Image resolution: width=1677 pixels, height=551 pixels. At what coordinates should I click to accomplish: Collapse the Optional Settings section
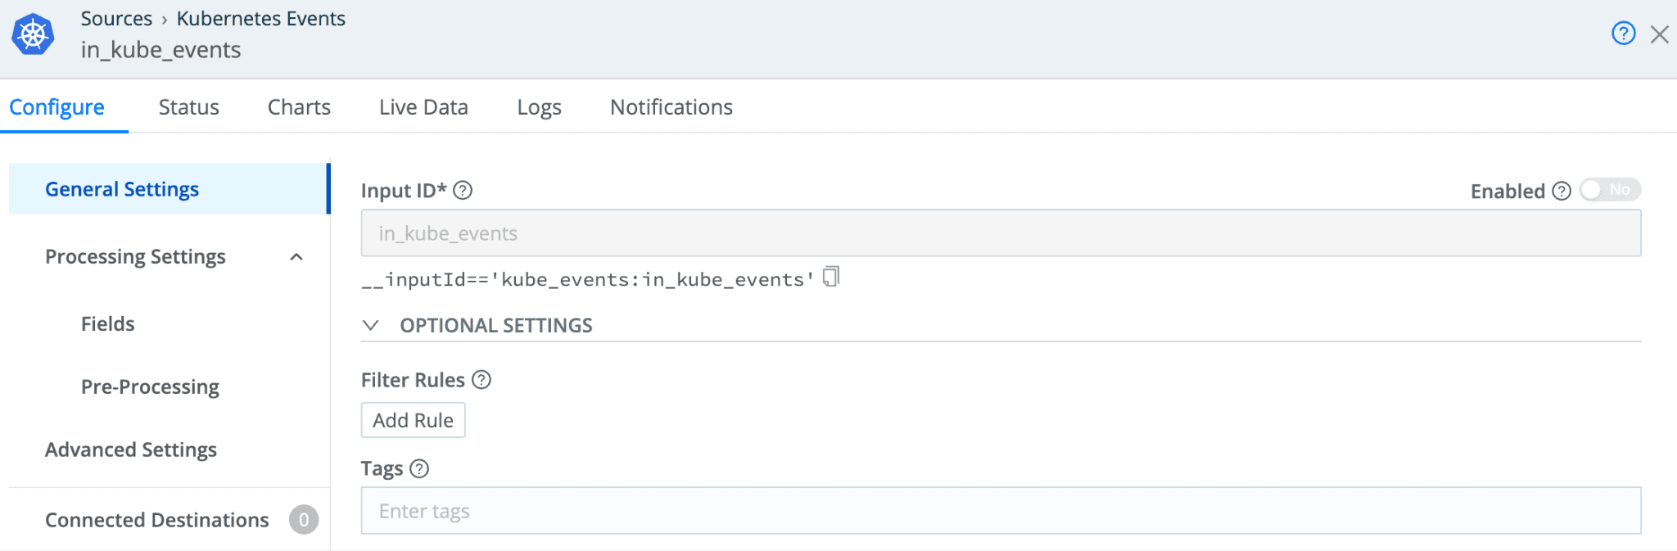371,325
